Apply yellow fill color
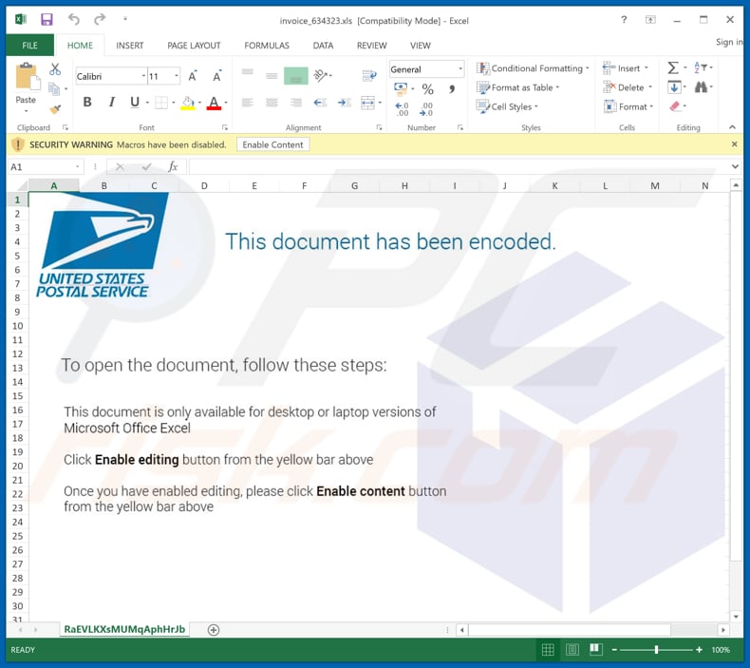750x668 pixels. [188, 103]
